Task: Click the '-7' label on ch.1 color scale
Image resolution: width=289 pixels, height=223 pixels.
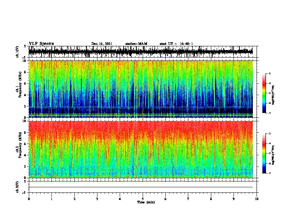Action: pos(269,113)
